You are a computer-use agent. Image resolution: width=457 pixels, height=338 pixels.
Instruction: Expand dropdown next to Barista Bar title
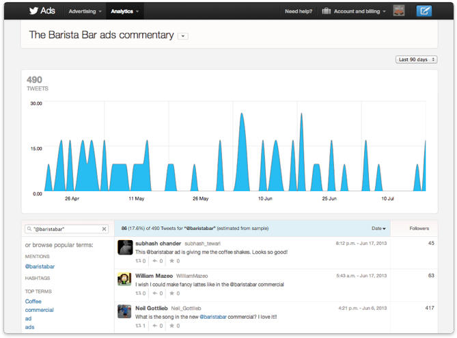tap(183, 36)
